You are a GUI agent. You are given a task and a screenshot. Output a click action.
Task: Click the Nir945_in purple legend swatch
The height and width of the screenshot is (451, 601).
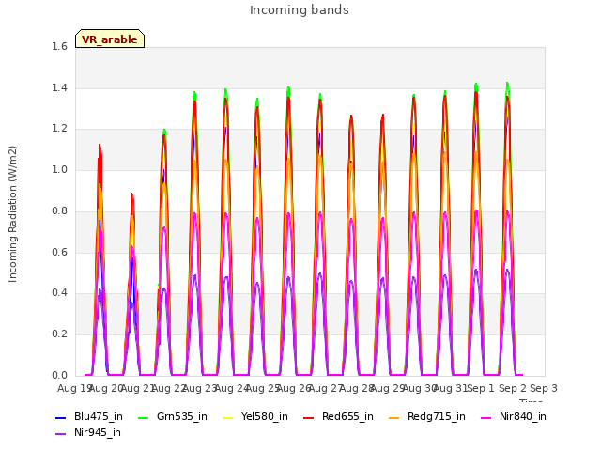(x=60, y=434)
